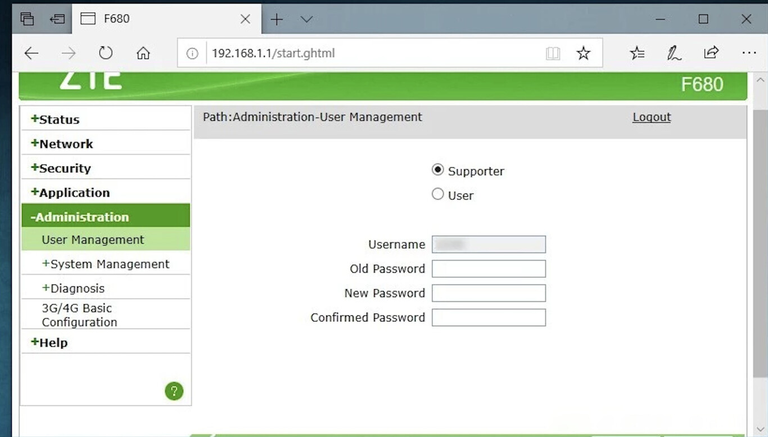
Task: Select the Supporter radio button
Action: [x=437, y=170]
